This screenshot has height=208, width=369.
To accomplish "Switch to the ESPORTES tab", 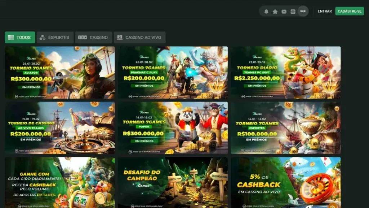I will (55, 38).
